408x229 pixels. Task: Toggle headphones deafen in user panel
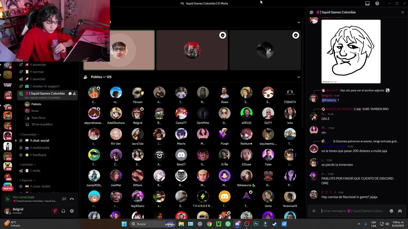pos(63,211)
